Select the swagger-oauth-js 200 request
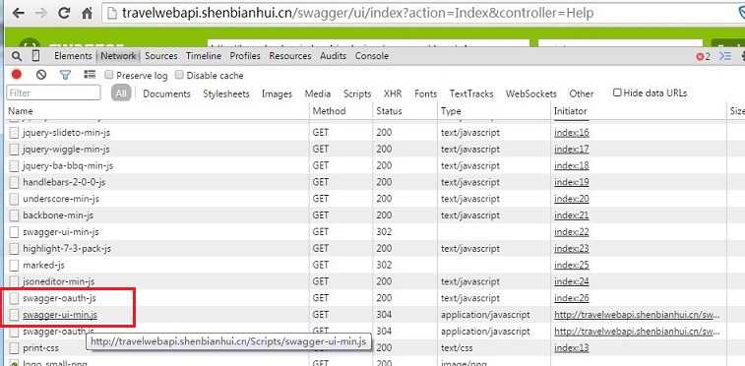This screenshot has width=745, height=366. pyautogui.click(x=59, y=298)
